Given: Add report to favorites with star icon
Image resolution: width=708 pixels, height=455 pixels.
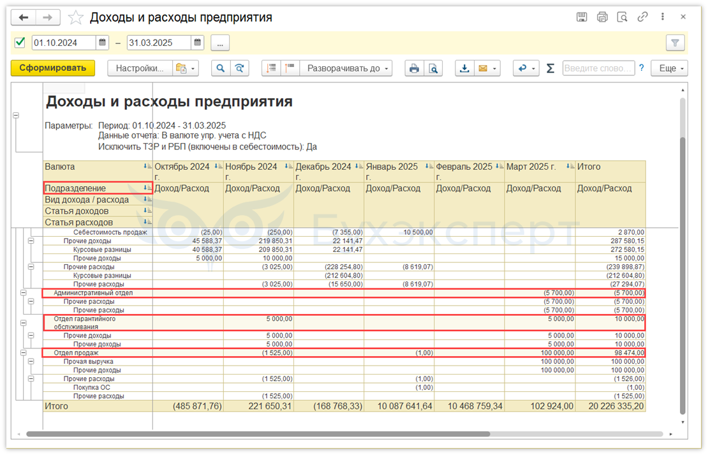Looking at the screenshot, I should pyautogui.click(x=76, y=17).
